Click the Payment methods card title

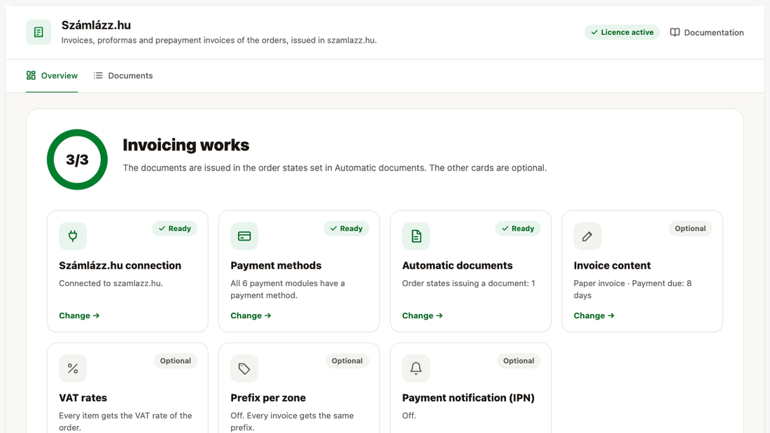click(276, 266)
